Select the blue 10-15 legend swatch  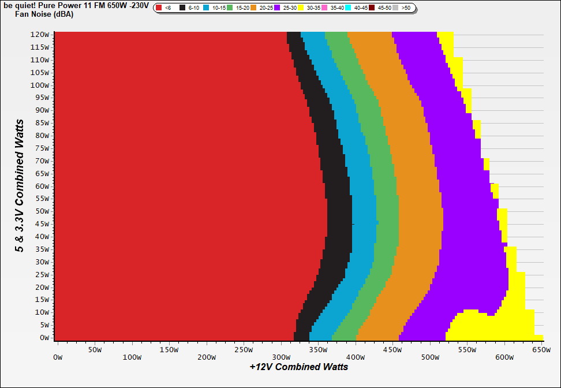[207, 8]
